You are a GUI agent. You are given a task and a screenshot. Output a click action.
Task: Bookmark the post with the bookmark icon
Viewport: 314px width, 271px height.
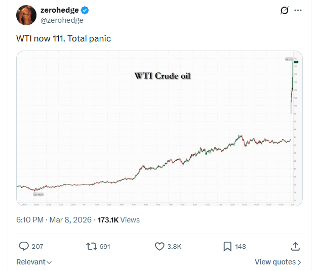click(x=227, y=246)
